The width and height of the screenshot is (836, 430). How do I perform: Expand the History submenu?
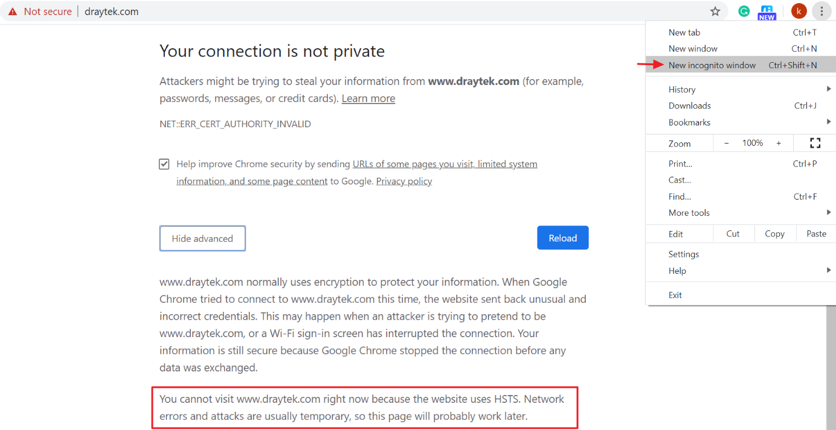point(741,89)
